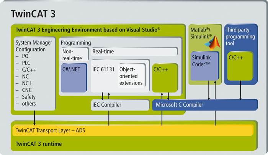Click the TwinCAT 3 runtime label
This screenshot has width=268, height=155.
click(39, 144)
